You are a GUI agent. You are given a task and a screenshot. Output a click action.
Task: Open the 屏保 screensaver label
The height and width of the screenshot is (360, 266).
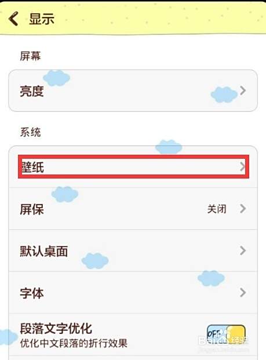pos(32,209)
